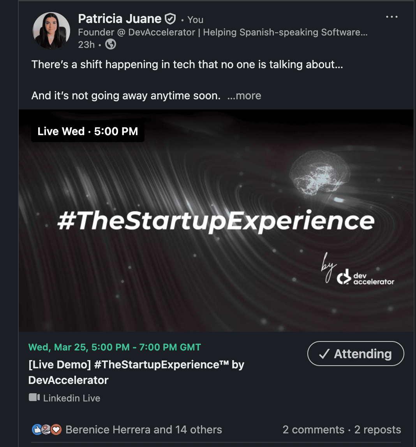Image resolution: width=416 pixels, height=447 pixels.
Task: Click the video camera icon near Linkedin Live
Action: point(34,398)
